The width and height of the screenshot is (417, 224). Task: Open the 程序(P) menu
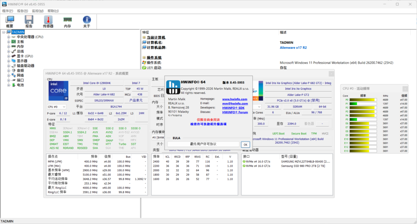(x=8, y=11)
